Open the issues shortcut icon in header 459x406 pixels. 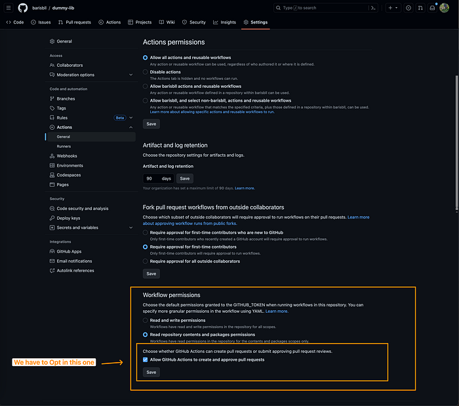coord(409,8)
